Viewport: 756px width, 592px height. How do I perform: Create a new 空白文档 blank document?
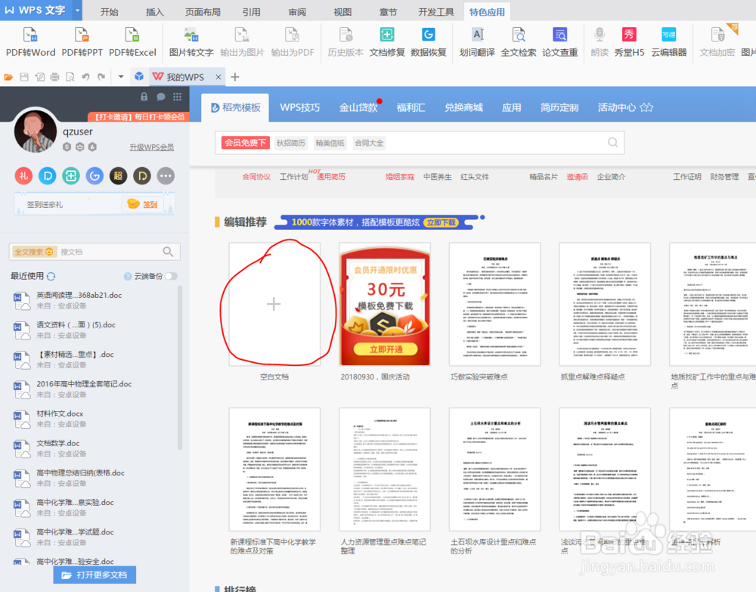(274, 304)
